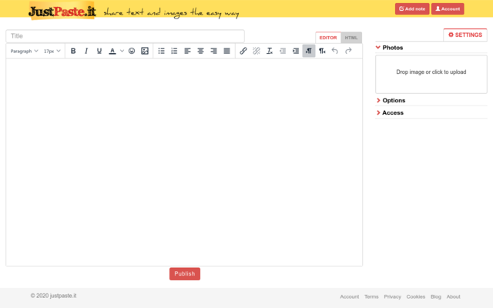Insert an emoticon
This screenshot has height=308, width=493.
pos(132,51)
